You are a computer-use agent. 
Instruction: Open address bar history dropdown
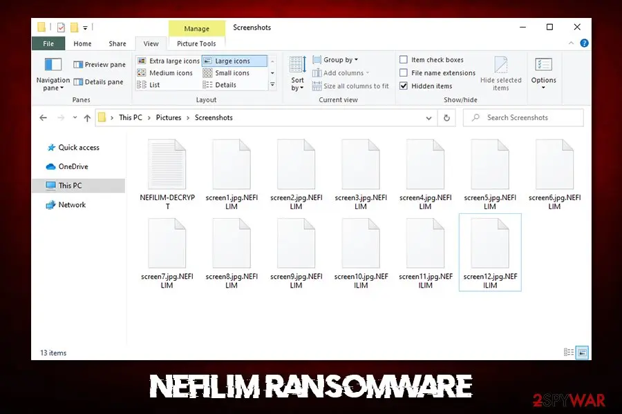(428, 118)
